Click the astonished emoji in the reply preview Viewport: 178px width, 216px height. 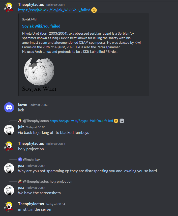tap(116, 121)
